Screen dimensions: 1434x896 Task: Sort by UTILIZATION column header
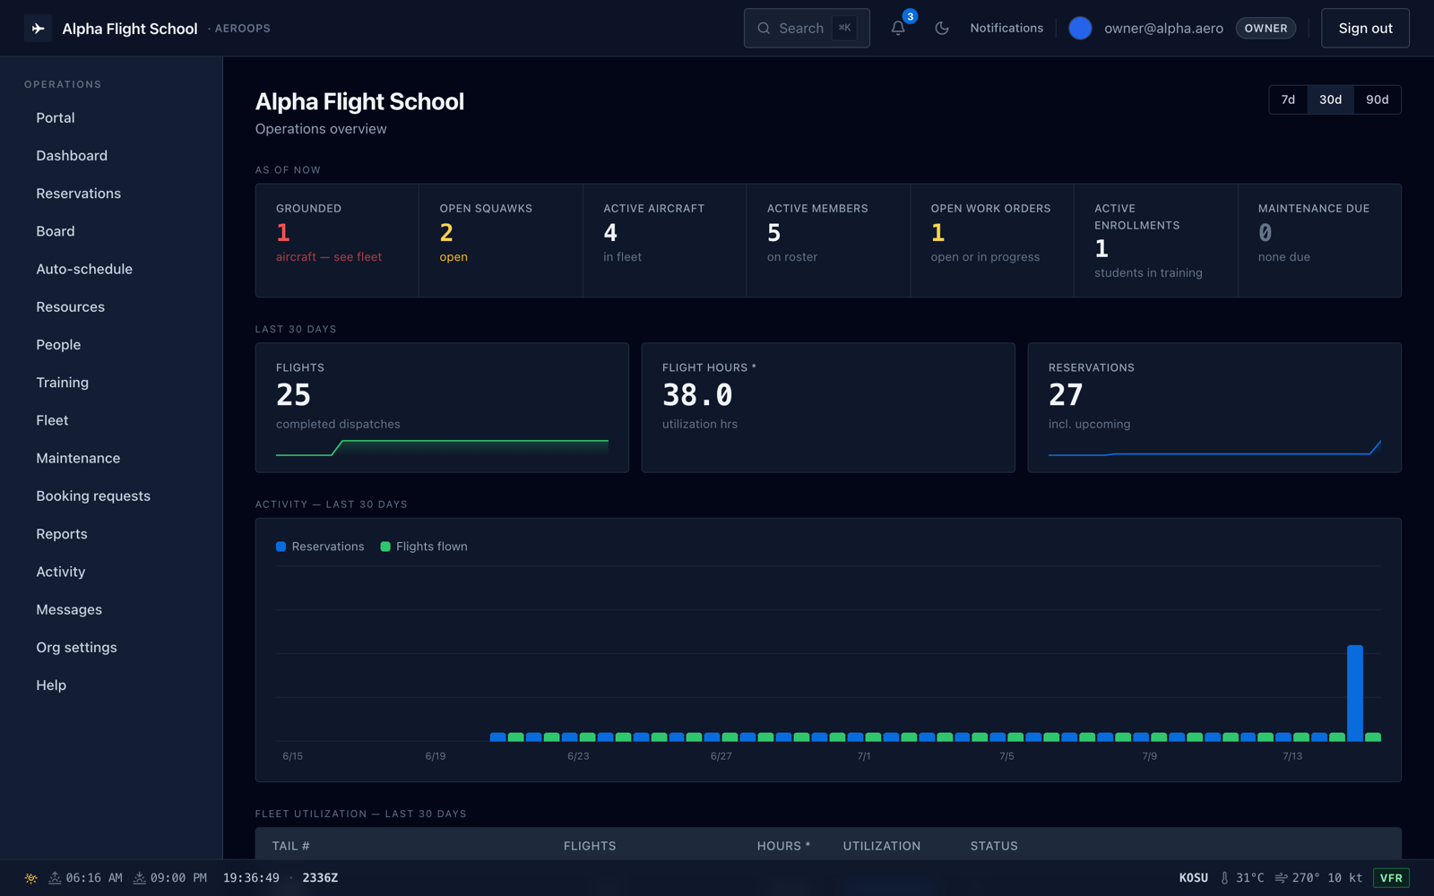(x=882, y=846)
